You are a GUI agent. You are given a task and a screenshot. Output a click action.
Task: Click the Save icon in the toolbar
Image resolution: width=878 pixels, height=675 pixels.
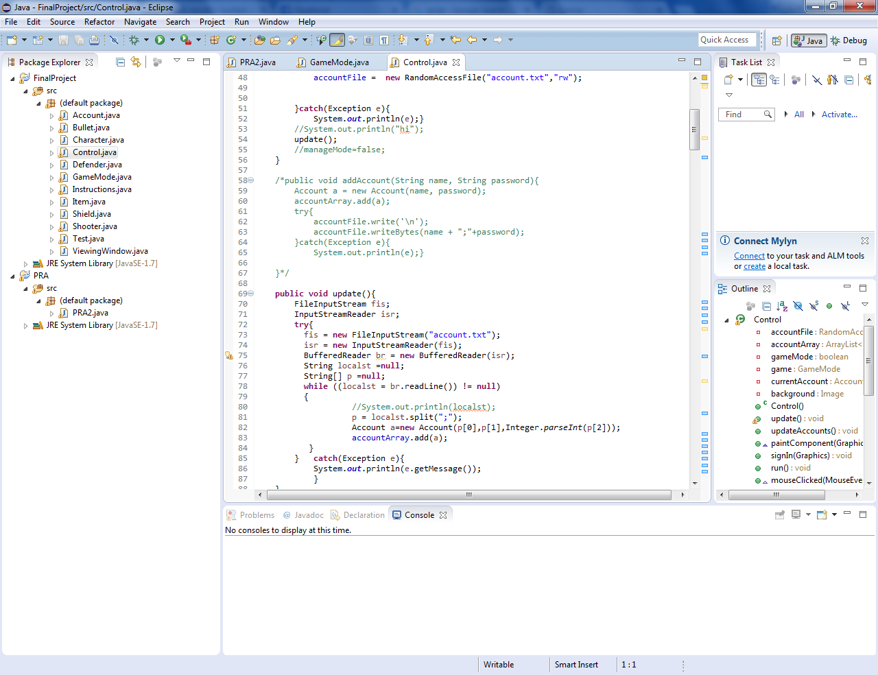pyautogui.click(x=63, y=40)
